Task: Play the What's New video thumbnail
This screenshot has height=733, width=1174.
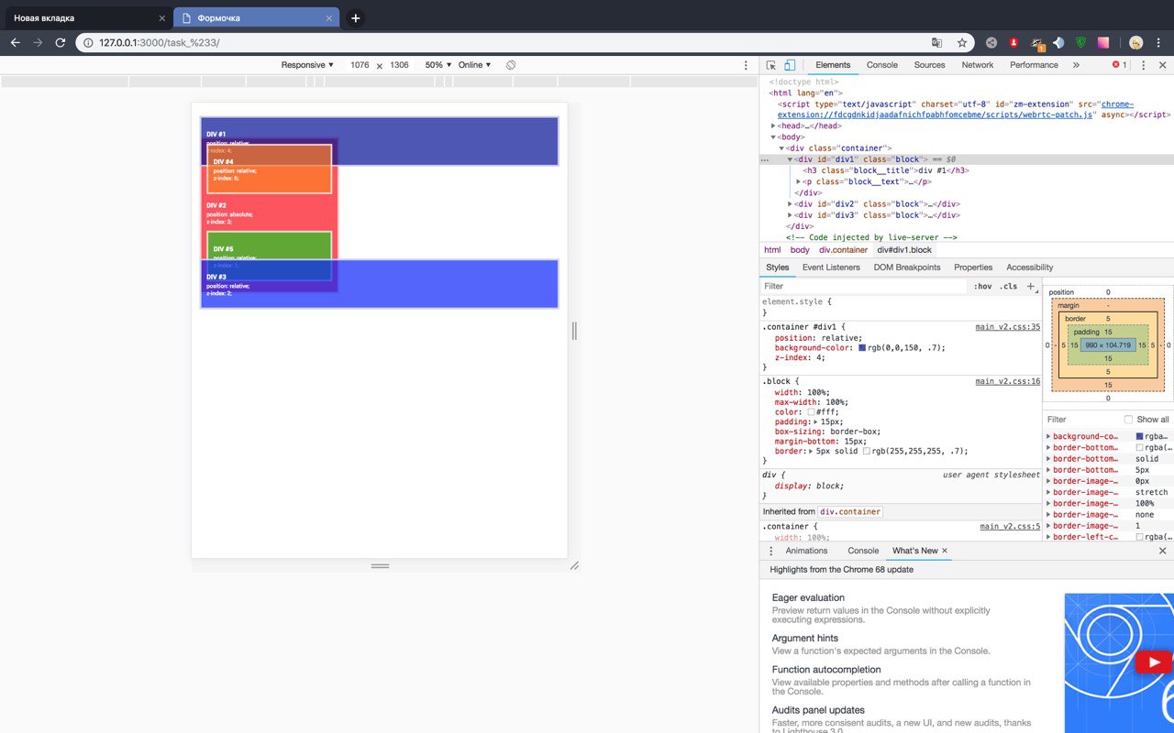Action: [x=1153, y=662]
